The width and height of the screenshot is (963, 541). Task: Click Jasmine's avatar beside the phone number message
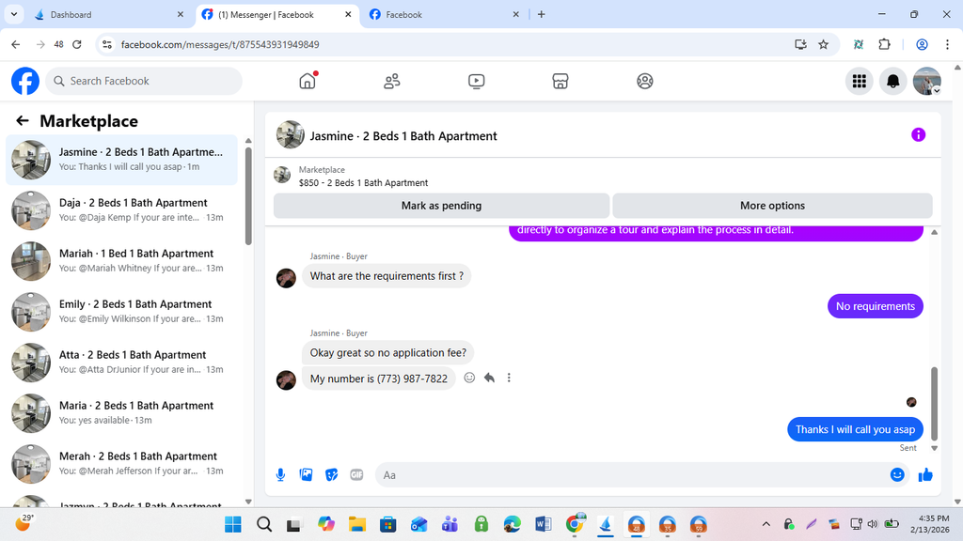286,379
